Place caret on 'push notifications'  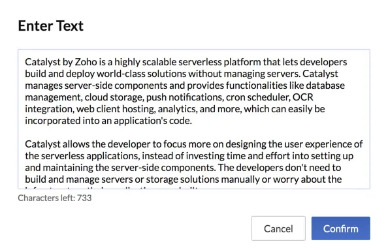click(x=185, y=97)
